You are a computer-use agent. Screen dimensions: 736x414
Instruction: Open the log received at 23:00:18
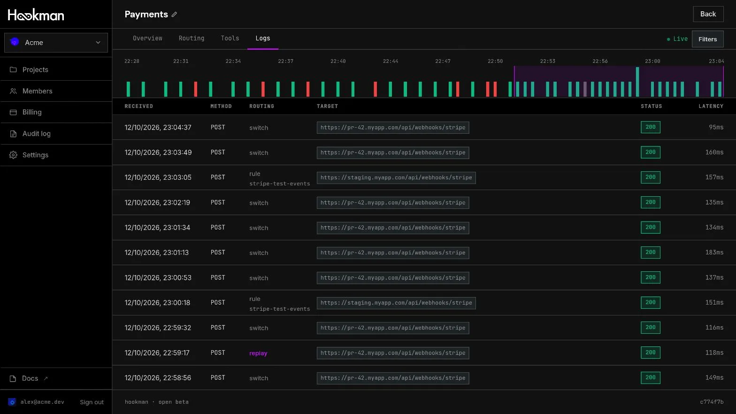coord(424,303)
